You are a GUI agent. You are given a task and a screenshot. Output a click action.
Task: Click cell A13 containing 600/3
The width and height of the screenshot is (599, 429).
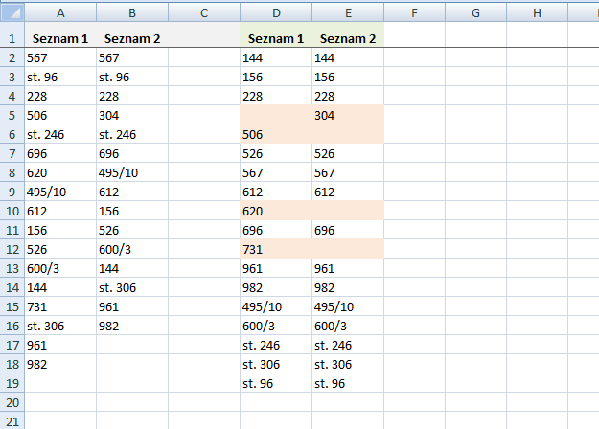[60, 268]
